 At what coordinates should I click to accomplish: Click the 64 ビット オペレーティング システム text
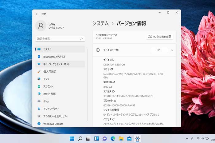(131, 115)
